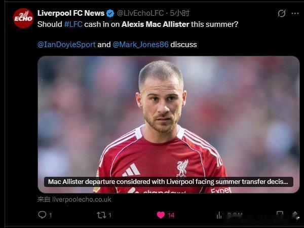
Task: Click the retweet arrows icon
Action: 101,215
